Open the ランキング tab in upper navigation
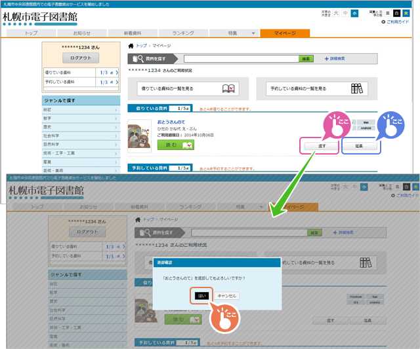 (183, 33)
